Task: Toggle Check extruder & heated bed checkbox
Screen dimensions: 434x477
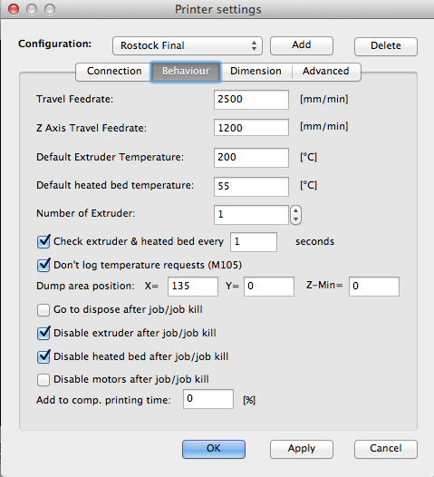Action: (x=43, y=242)
